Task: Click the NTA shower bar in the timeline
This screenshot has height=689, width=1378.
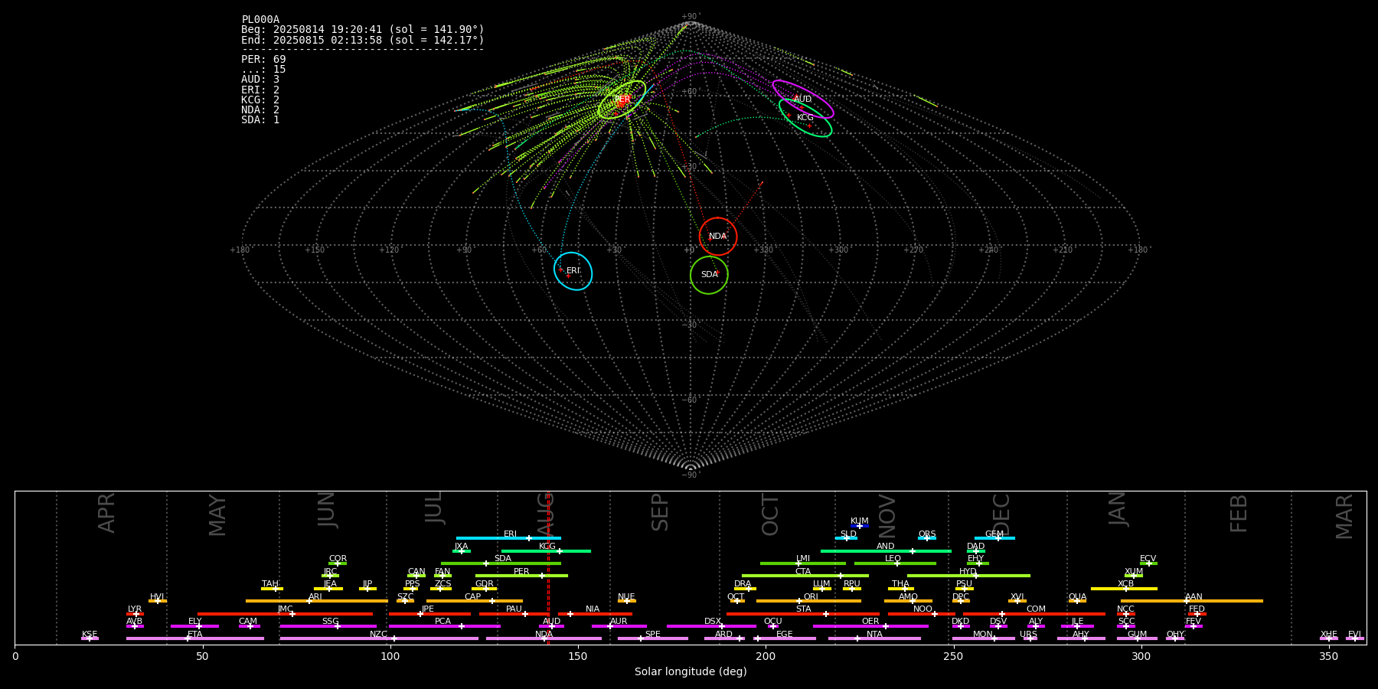Action: [x=874, y=638]
